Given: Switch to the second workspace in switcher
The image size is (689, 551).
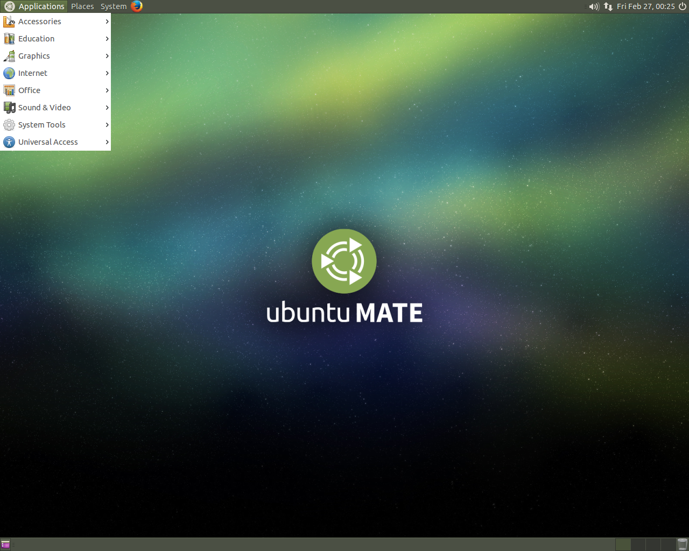Looking at the screenshot, I should (638, 545).
